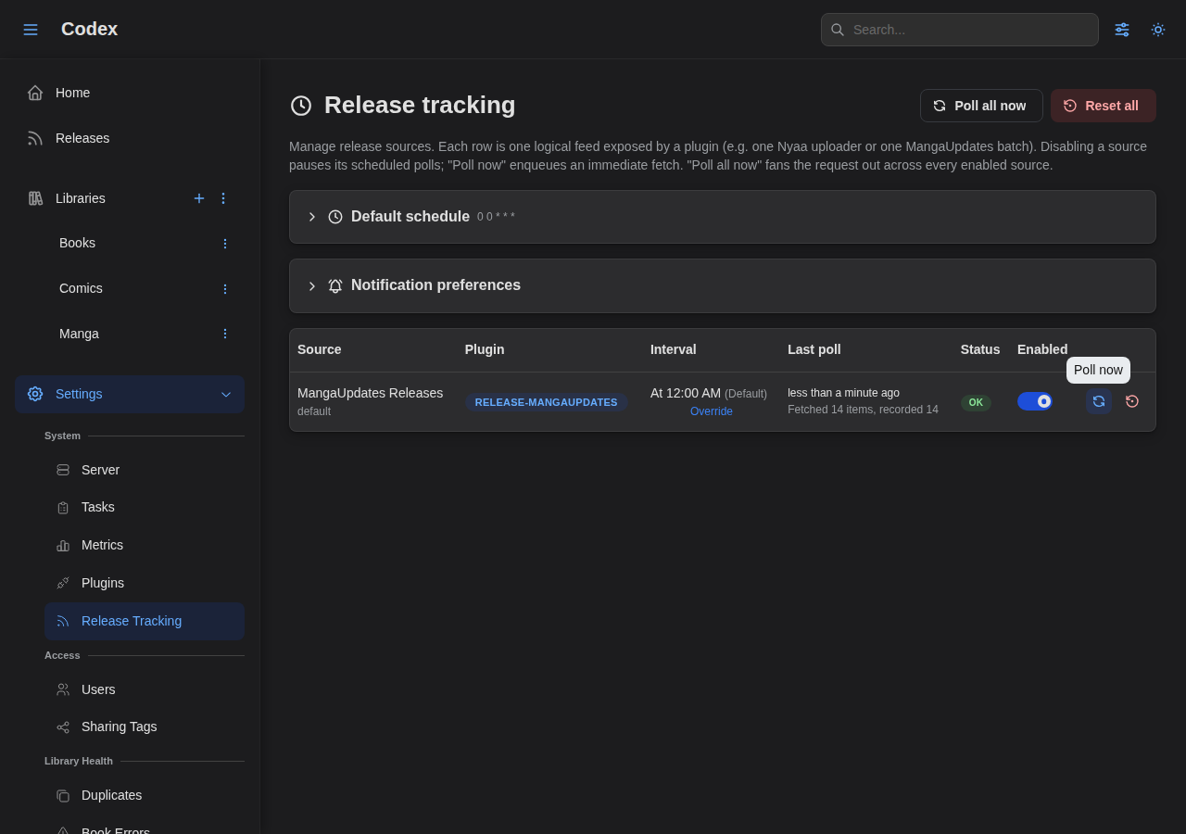Click the Users people icon
The height and width of the screenshot is (834, 1186).
click(63, 689)
